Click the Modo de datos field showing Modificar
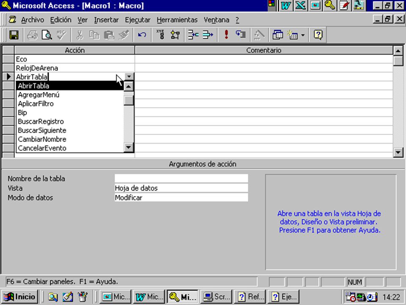This screenshot has width=406, height=305. tap(181, 198)
